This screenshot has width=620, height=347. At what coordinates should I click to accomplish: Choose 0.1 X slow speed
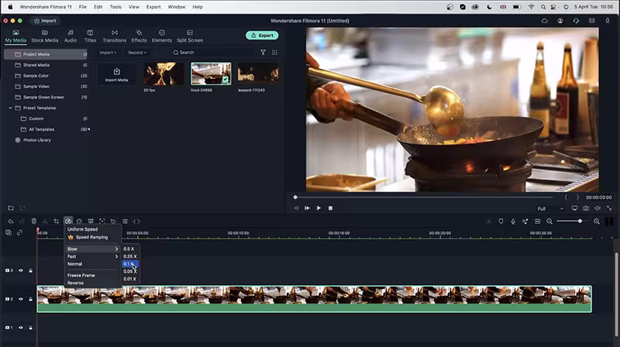tap(129, 263)
